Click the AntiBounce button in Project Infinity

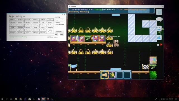tap(13, 20)
